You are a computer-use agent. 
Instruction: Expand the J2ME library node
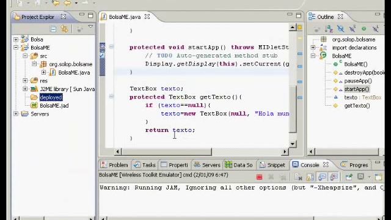(x=25, y=89)
